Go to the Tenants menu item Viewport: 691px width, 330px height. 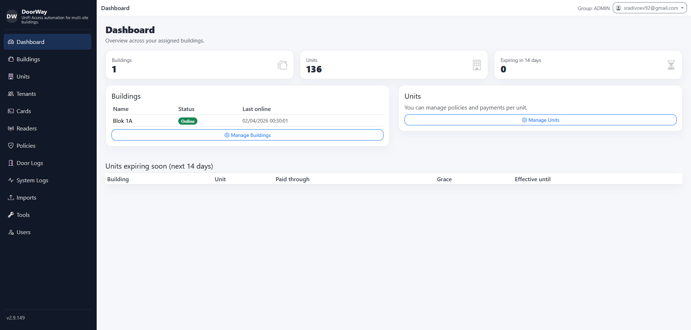26,94
